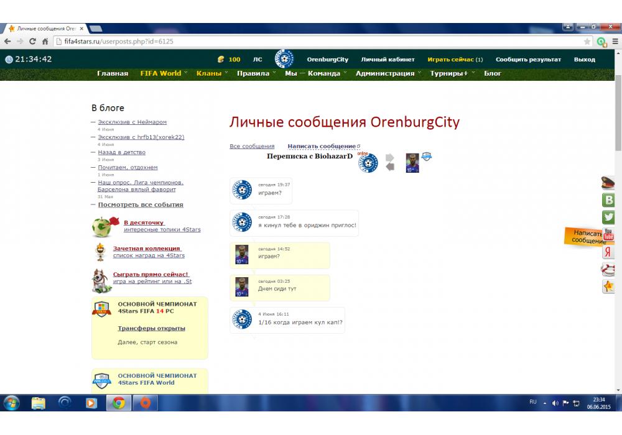Open blog post 'Эксклюзив с Неймаром'

132,122
